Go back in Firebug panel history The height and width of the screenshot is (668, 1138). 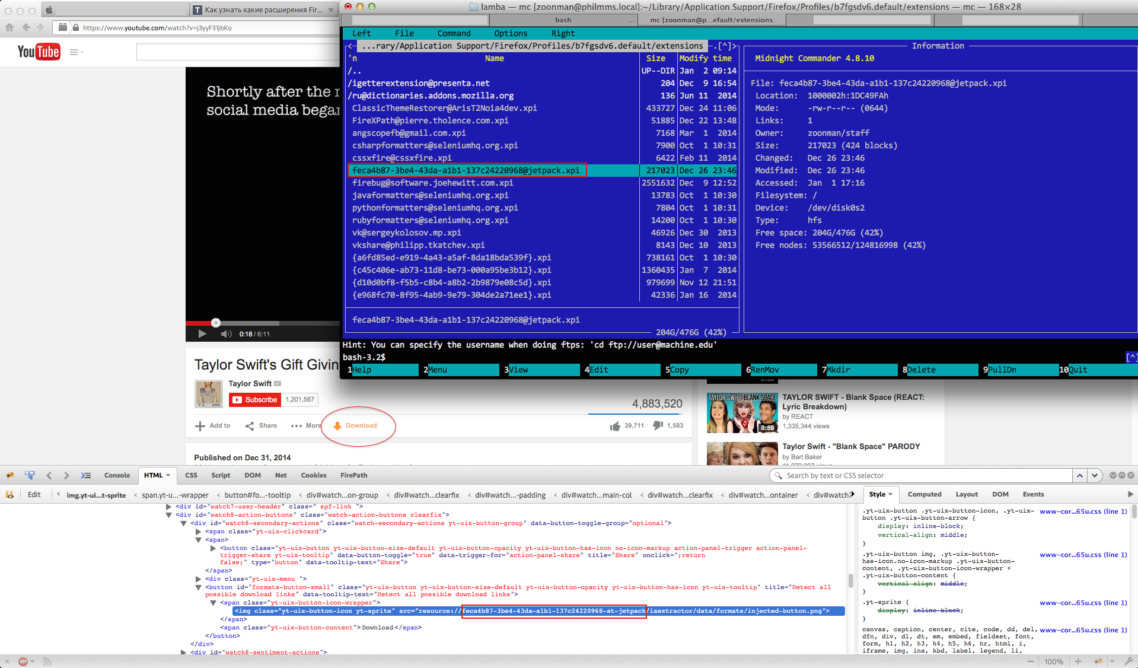pyautogui.click(x=49, y=475)
